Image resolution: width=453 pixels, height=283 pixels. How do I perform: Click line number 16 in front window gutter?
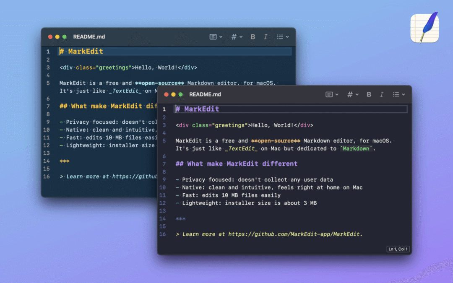163,234
